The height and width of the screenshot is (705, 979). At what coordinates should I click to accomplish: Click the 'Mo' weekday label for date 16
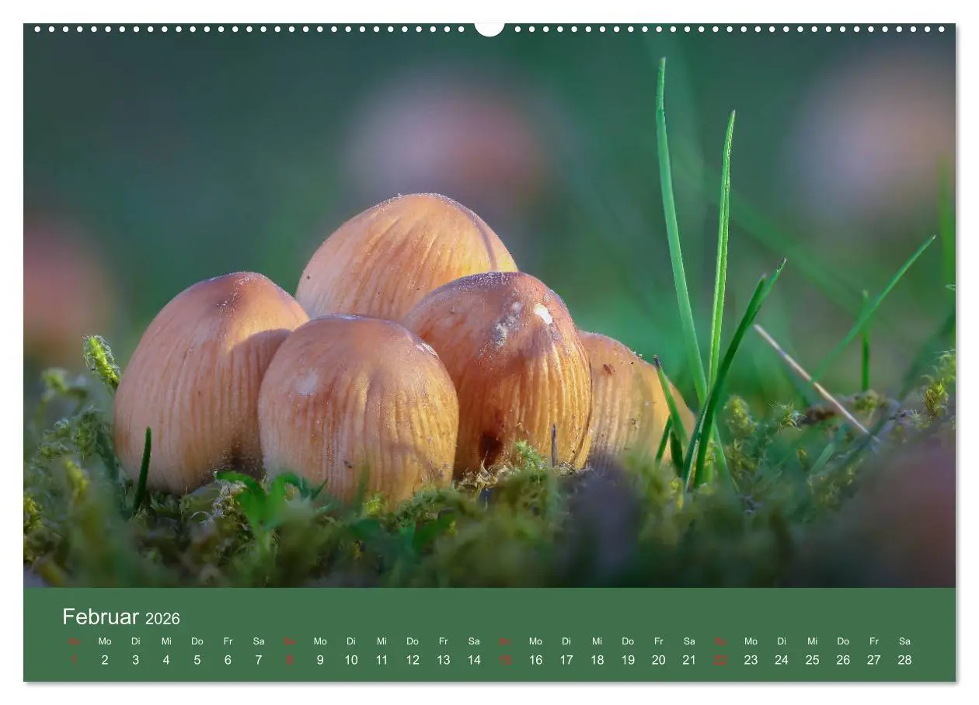[x=535, y=641]
